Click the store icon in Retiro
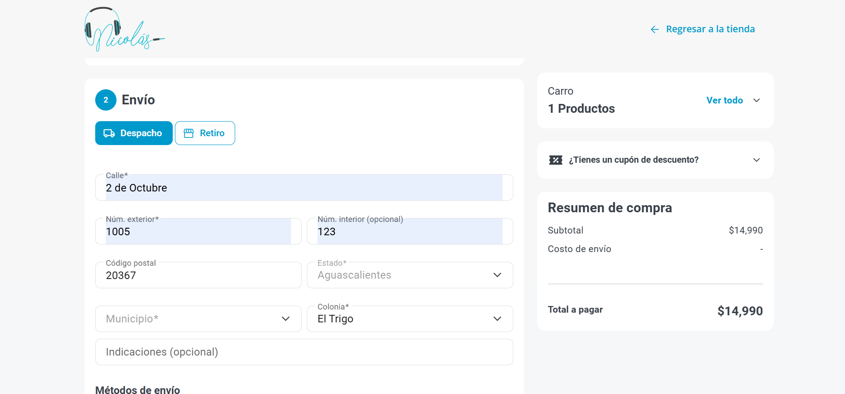 [189, 133]
